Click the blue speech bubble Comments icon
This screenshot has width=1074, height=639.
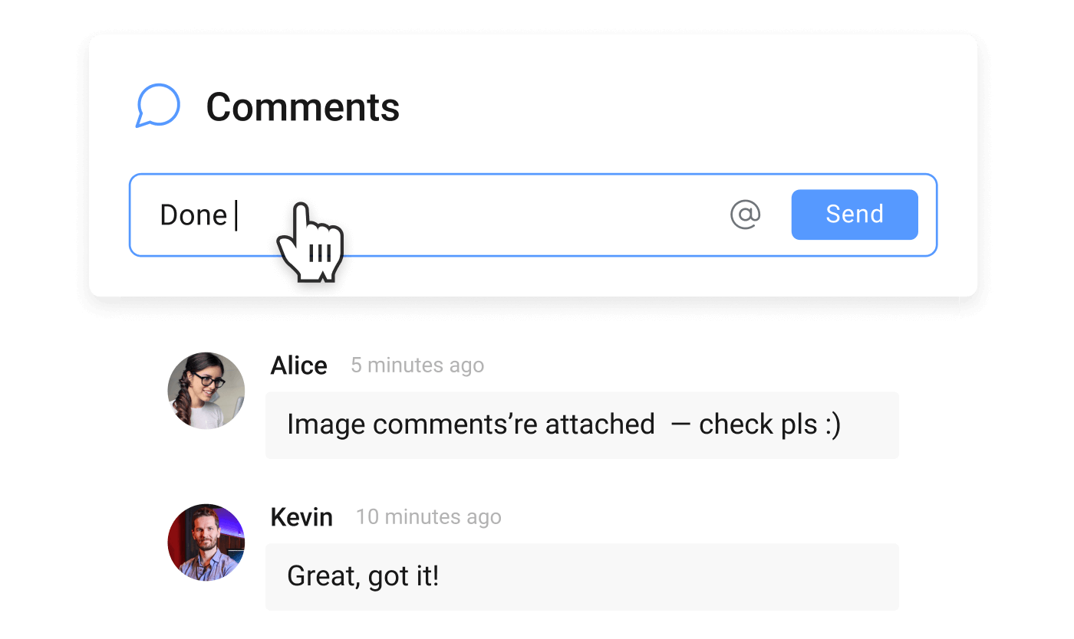[158, 106]
